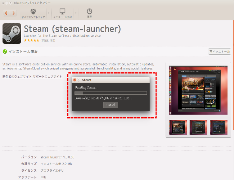Open the サポートウェブサイト link
The width and height of the screenshot is (234, 180).
(x=48, y=77)
